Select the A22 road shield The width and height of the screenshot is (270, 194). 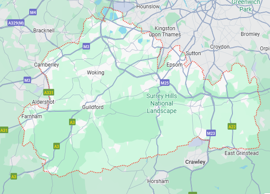coord(232,127)
